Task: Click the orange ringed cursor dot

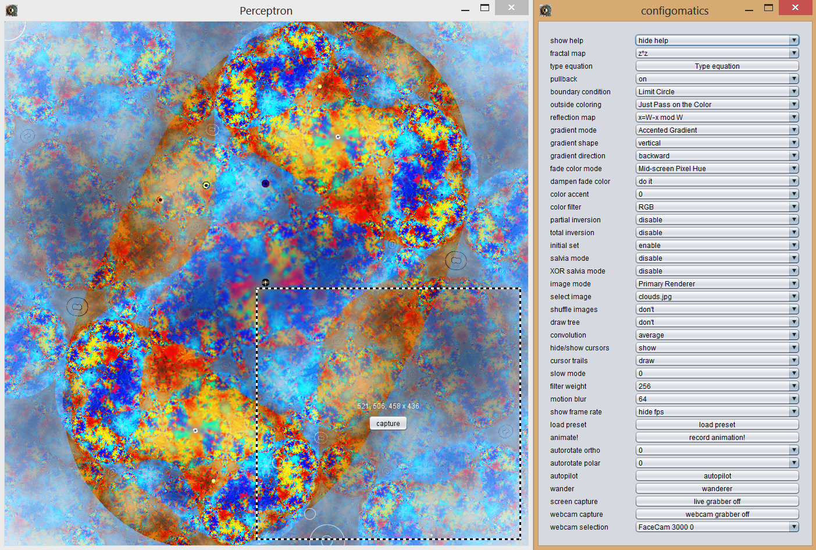Action: tap(160, 200)
